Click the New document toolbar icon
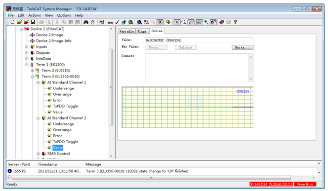The width and height of the screenshot is (328, 191). [x=12, y=22]
